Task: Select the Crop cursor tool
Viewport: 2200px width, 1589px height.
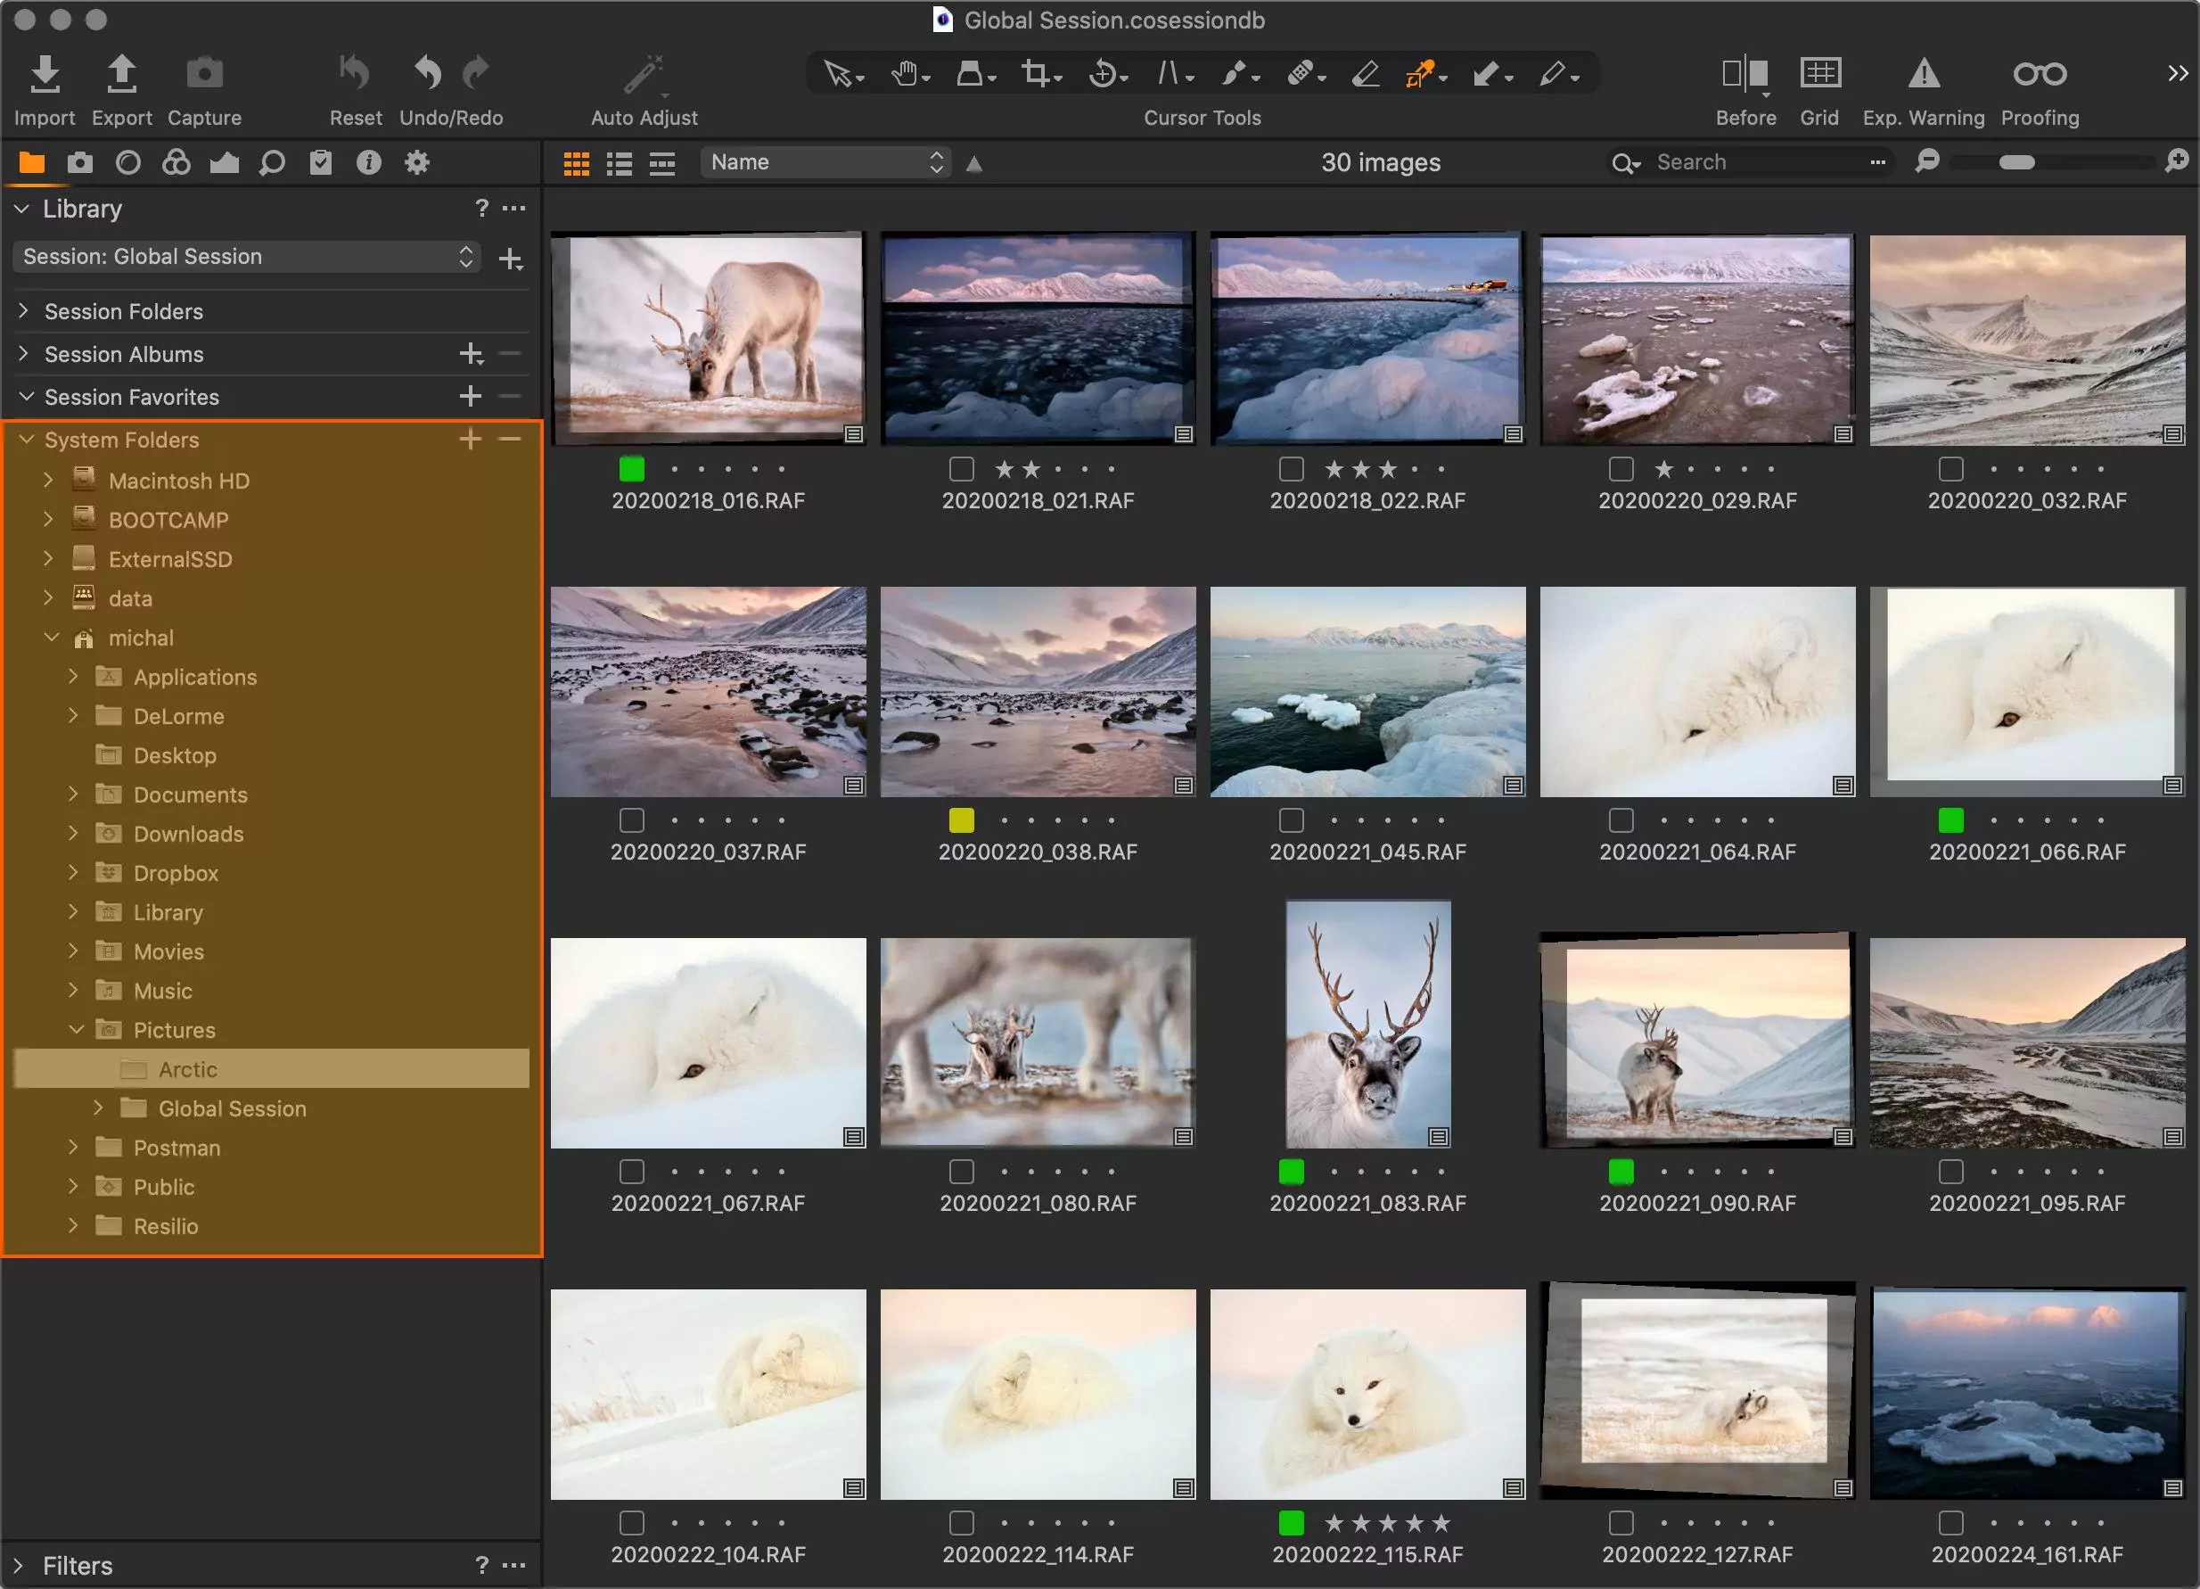Action: [x=1036, y=74]
